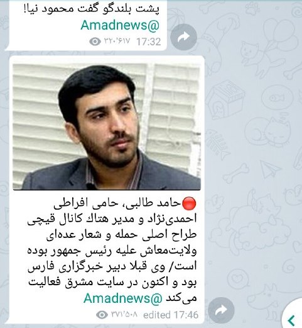Open the teal chevron arrow at screen corner
The width and height of the screenshot is (302, 328).
pos(291,320)
